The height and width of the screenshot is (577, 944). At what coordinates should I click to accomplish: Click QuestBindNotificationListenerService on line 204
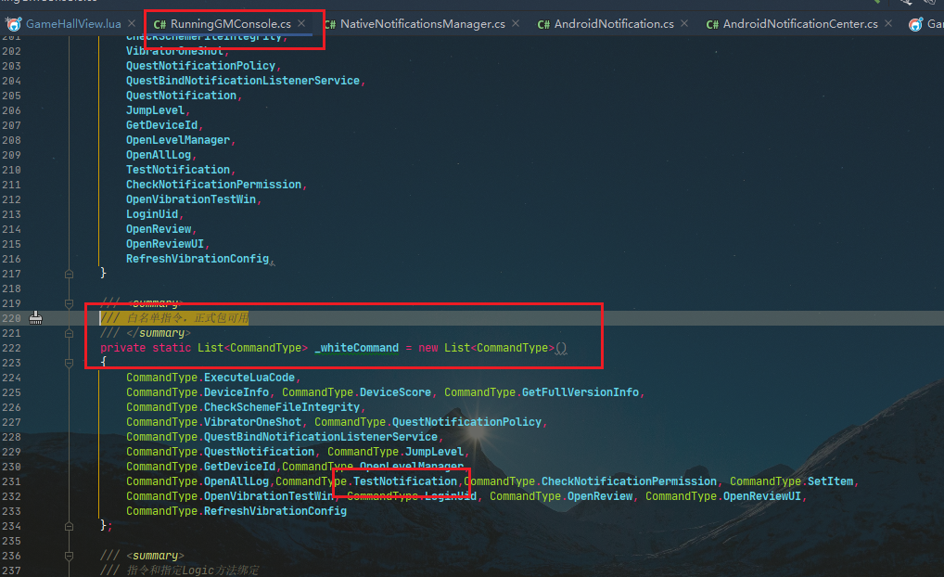(x=243, y=81)
